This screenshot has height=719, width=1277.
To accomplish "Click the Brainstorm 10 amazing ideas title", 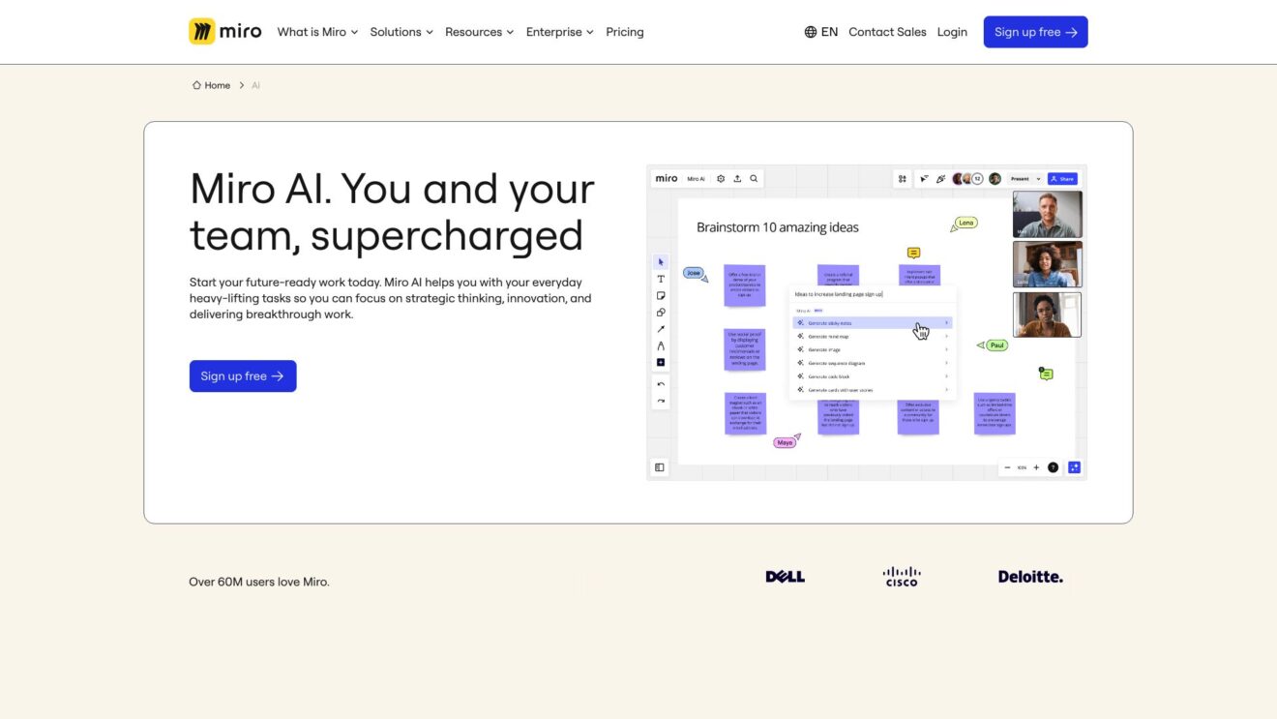I will [778, 227].
